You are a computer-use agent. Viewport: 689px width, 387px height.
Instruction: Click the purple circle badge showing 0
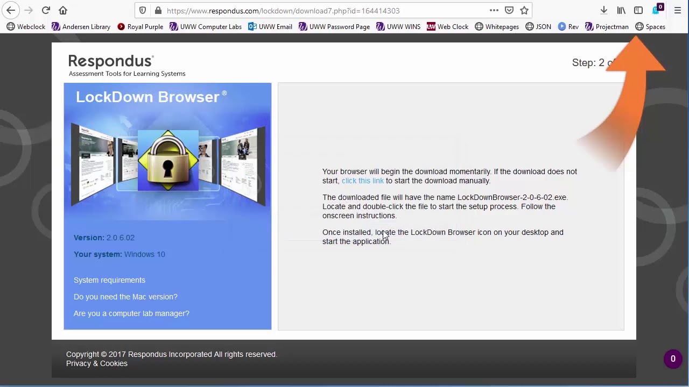tap(673, 359)
